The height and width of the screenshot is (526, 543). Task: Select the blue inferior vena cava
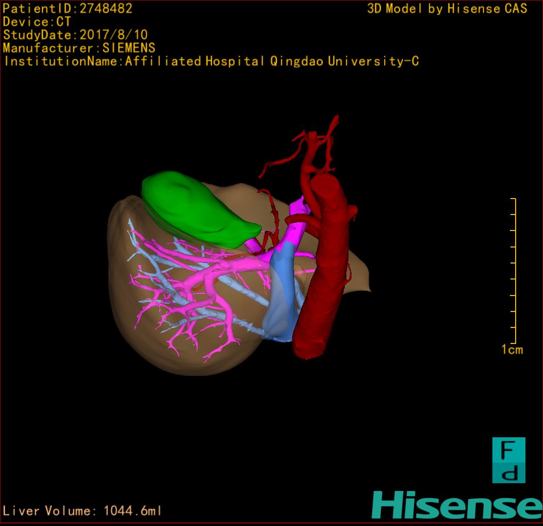(281, 299)
